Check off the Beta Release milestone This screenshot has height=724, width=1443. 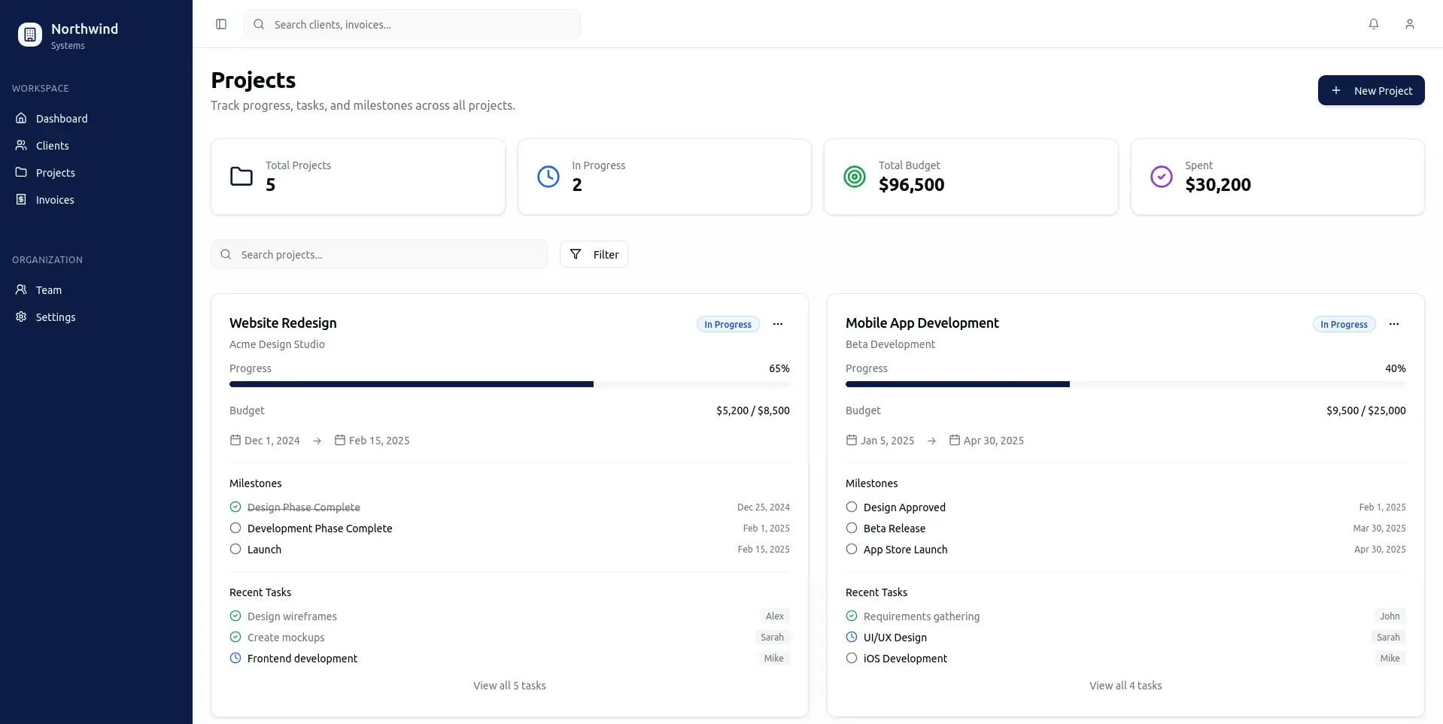pyautogui.click(x=851, y=528)
